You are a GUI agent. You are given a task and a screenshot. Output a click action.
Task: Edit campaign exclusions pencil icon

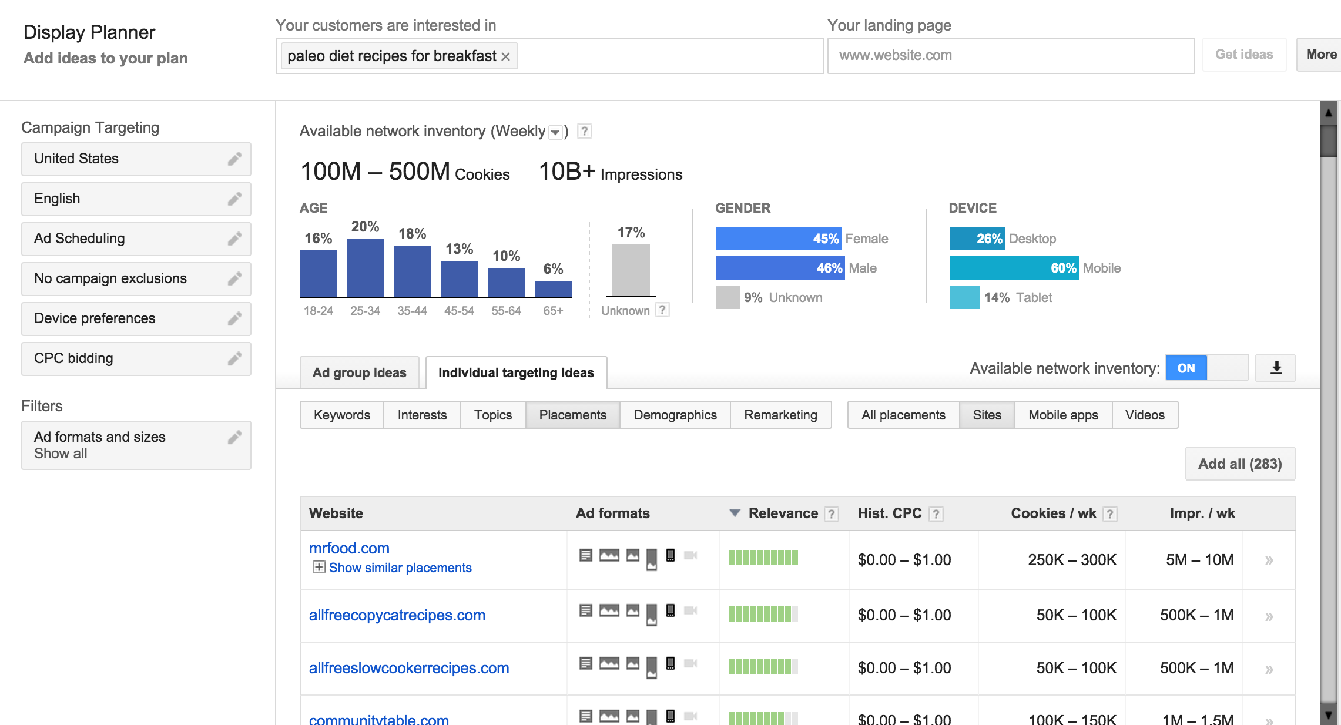point(235,278)
